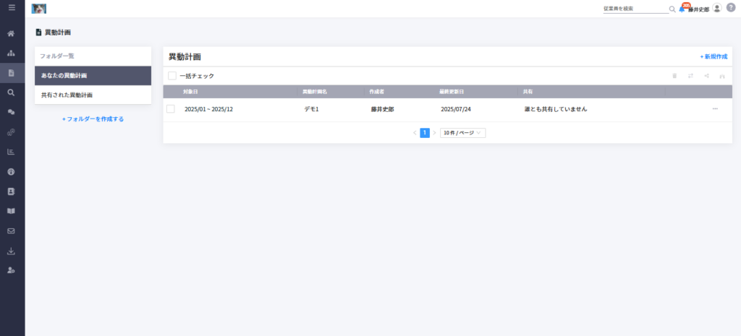This screenshot has width=741, height=336.
Task: Go to the home icon in sidebar
Action: tap(12, 33)
